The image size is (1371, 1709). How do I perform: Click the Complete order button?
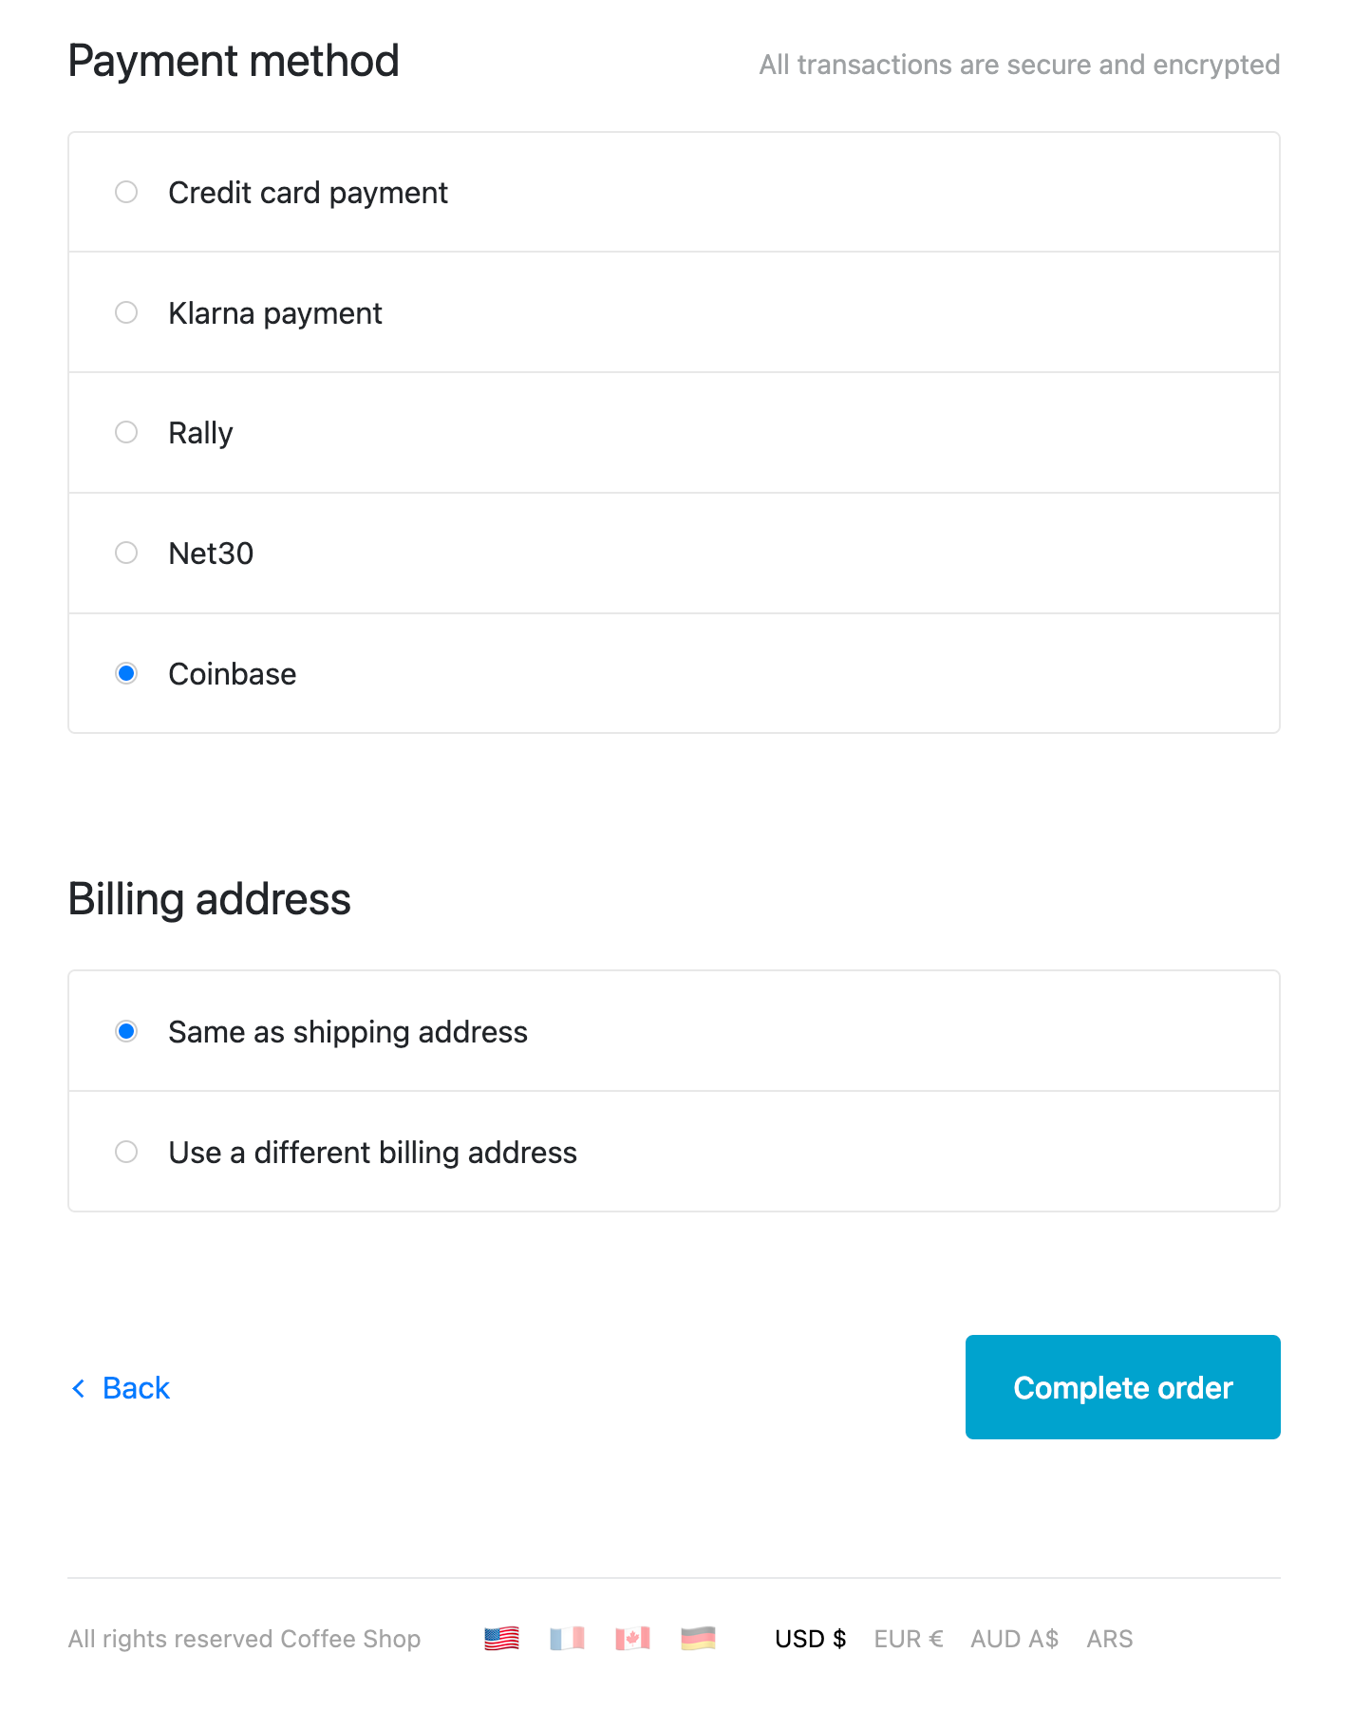tap(1122, 1387)
